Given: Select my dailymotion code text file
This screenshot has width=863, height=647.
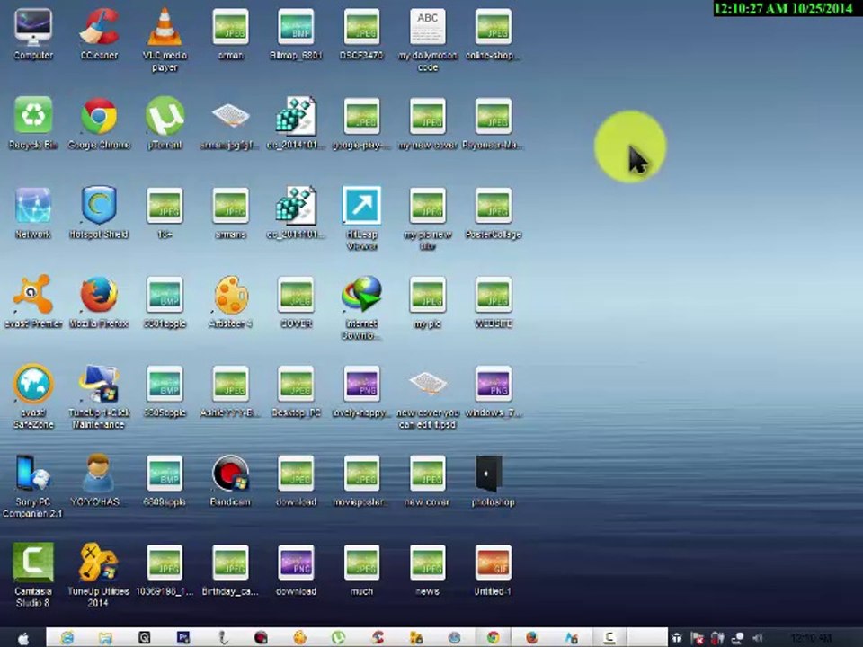Looking at the screenshot, I should click(x=428, y=40).
